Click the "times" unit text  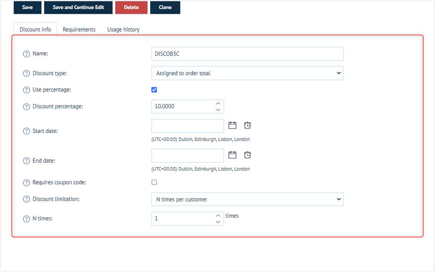pos(232,216)
